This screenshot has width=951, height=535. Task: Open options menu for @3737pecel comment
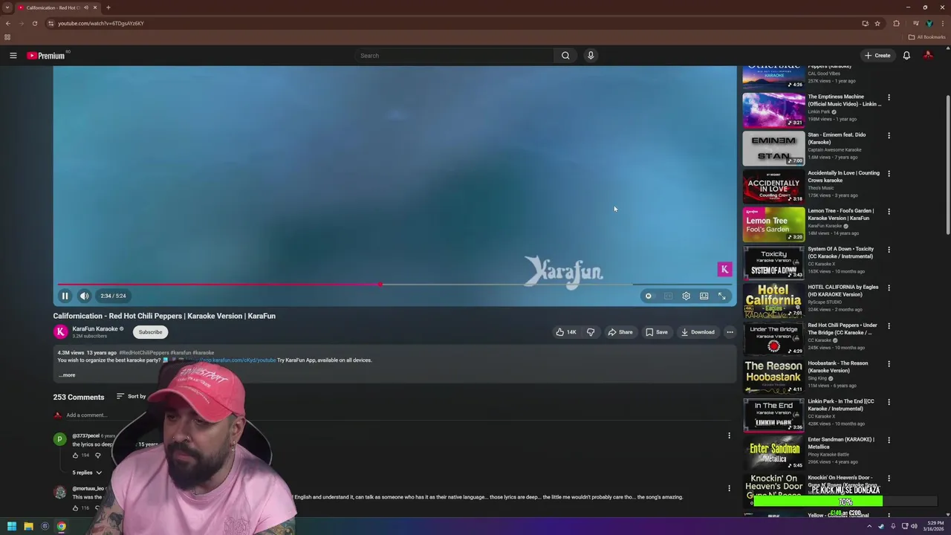729,436
